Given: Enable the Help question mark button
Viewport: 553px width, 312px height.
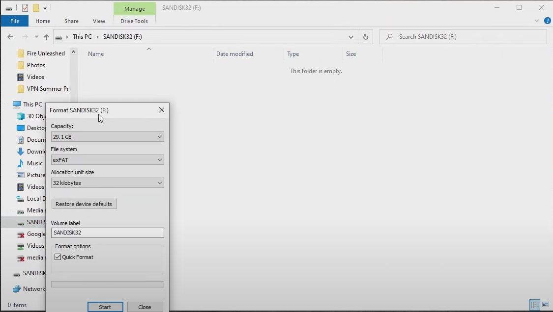Looking at the screenshot, I should tap(547, 21).
